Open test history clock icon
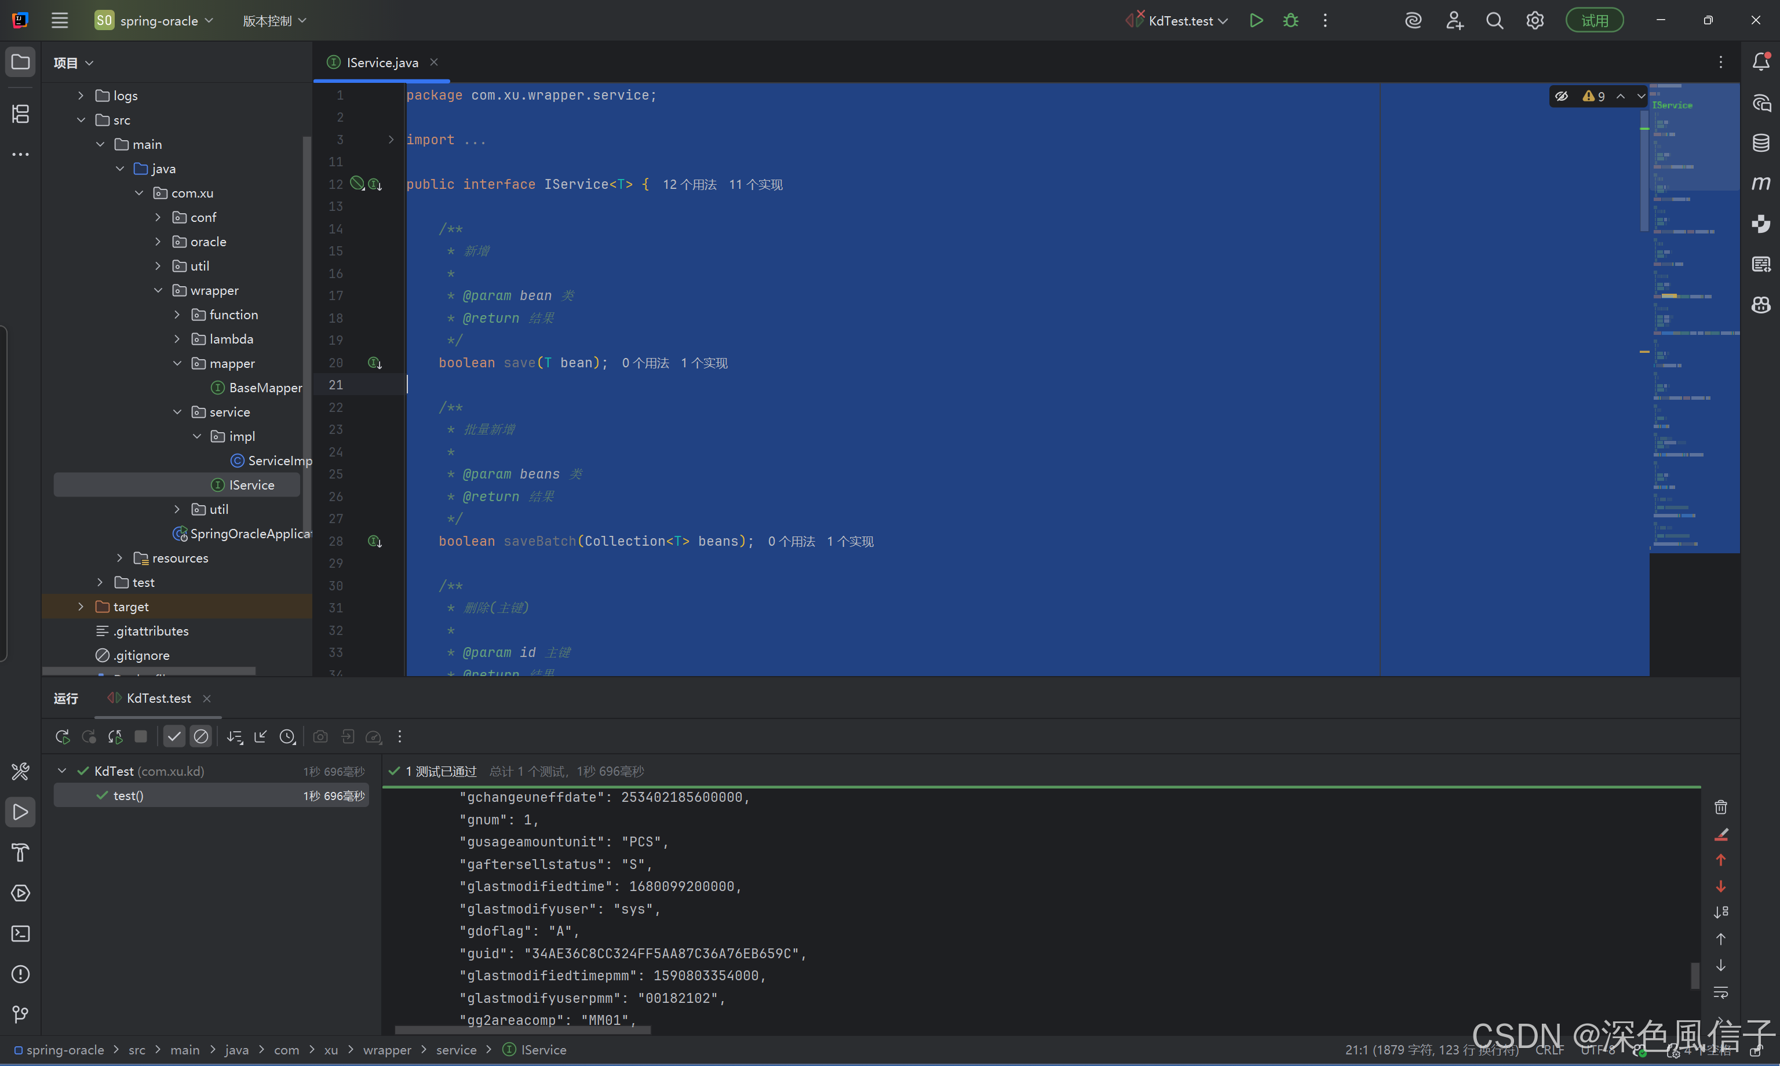 [287, 736]
